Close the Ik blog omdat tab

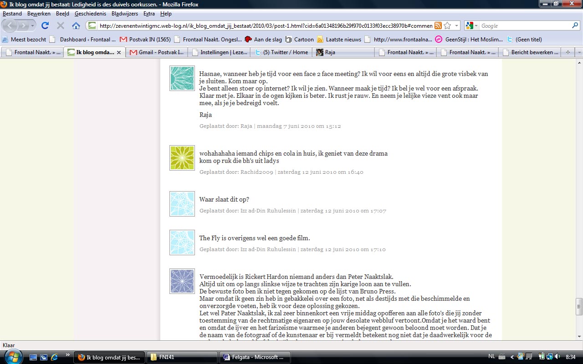click(x=119, y=52)
